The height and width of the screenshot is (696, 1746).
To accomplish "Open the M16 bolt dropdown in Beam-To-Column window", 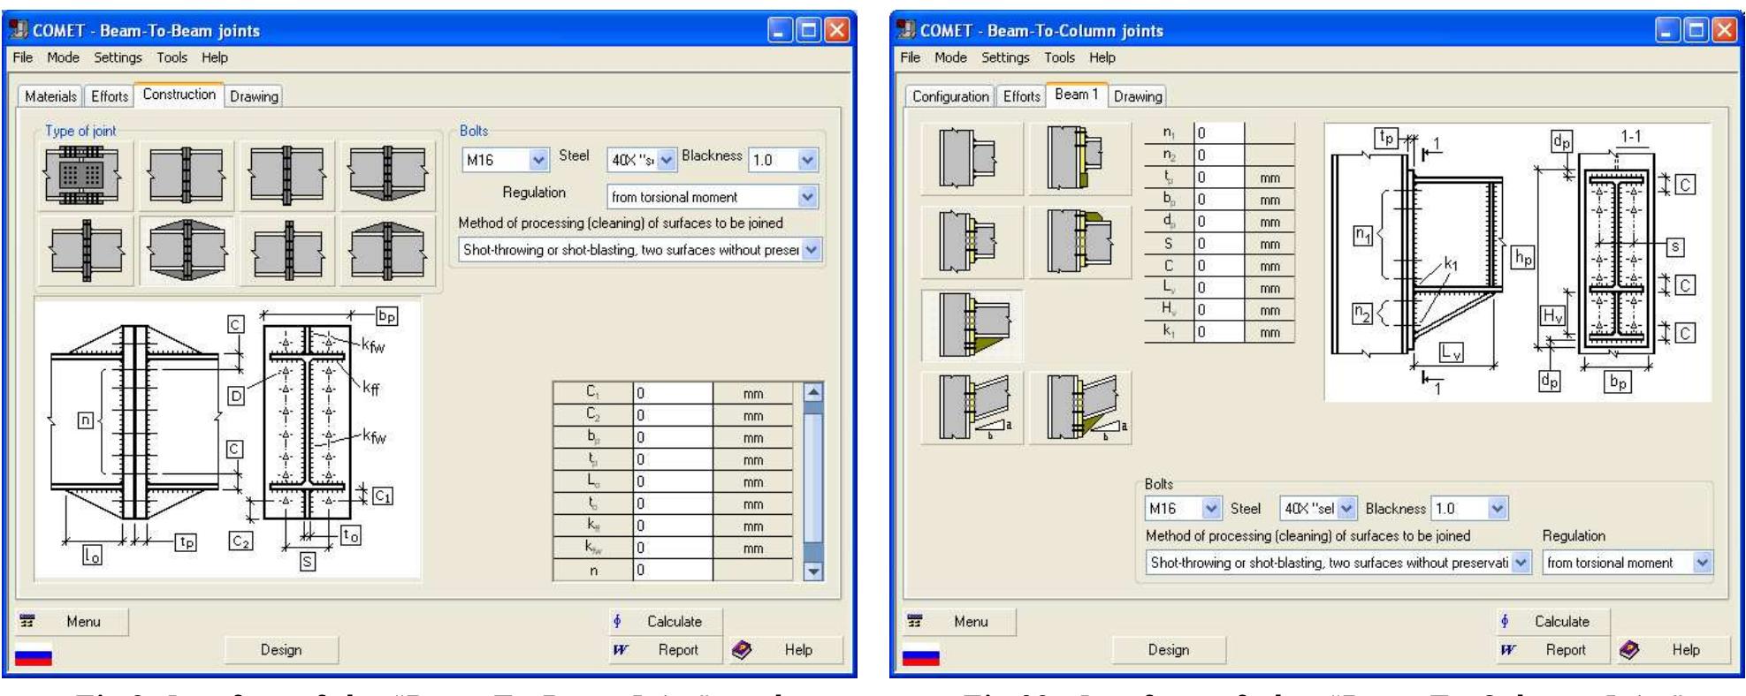I will click(x=1212, y=509).
